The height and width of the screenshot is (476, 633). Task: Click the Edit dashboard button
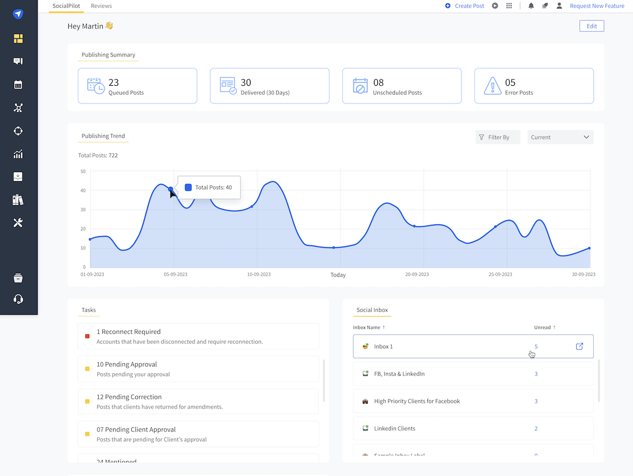click(x=592, y=26)
